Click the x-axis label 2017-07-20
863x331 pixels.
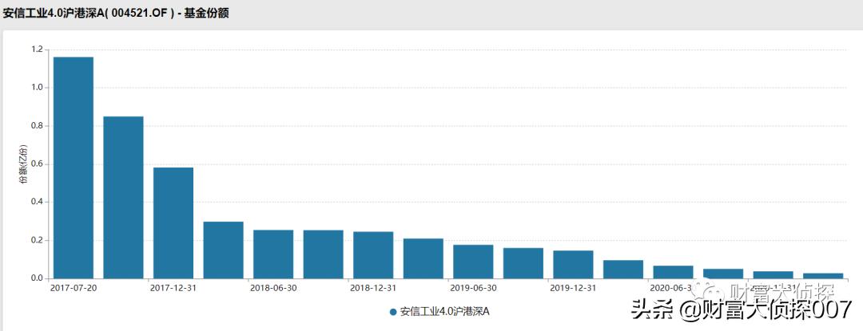74,288
